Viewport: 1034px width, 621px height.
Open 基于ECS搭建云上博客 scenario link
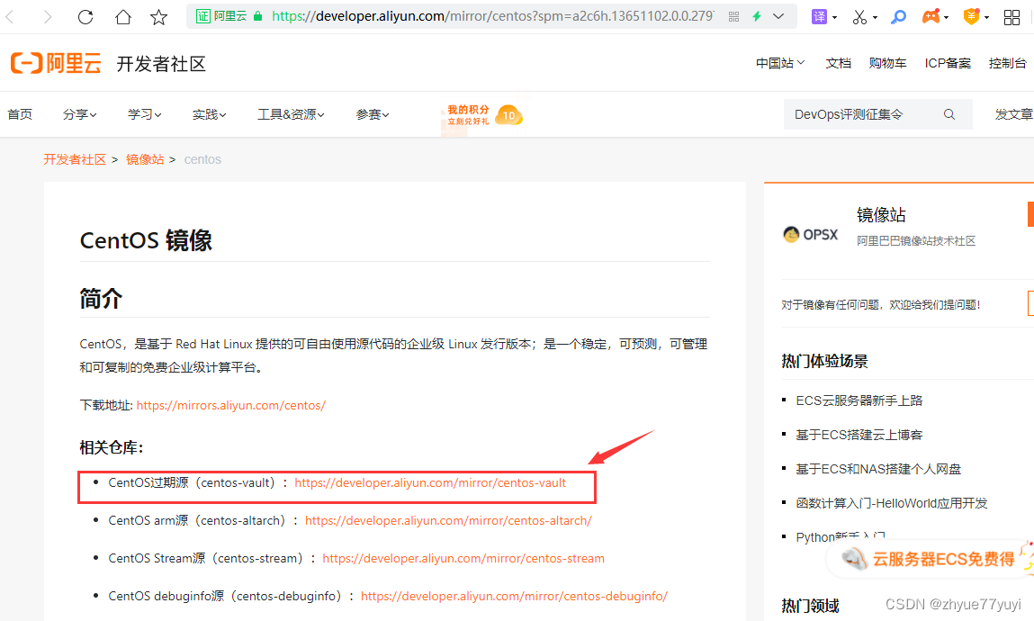point(859,435)
